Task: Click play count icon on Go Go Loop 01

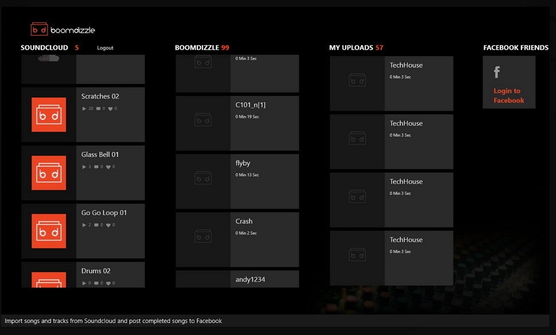Action: (84, 225)
